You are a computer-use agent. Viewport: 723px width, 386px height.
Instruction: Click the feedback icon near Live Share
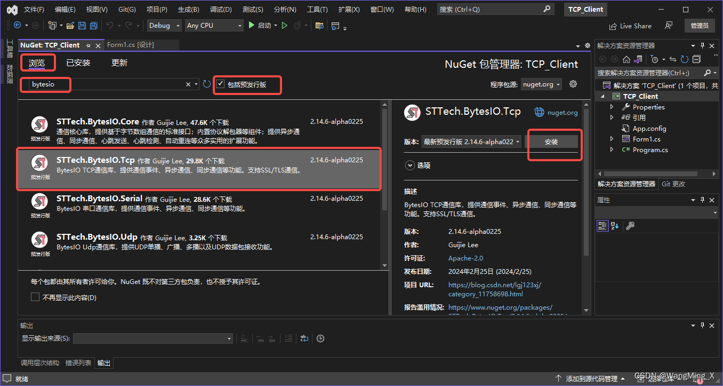point(669,25)
